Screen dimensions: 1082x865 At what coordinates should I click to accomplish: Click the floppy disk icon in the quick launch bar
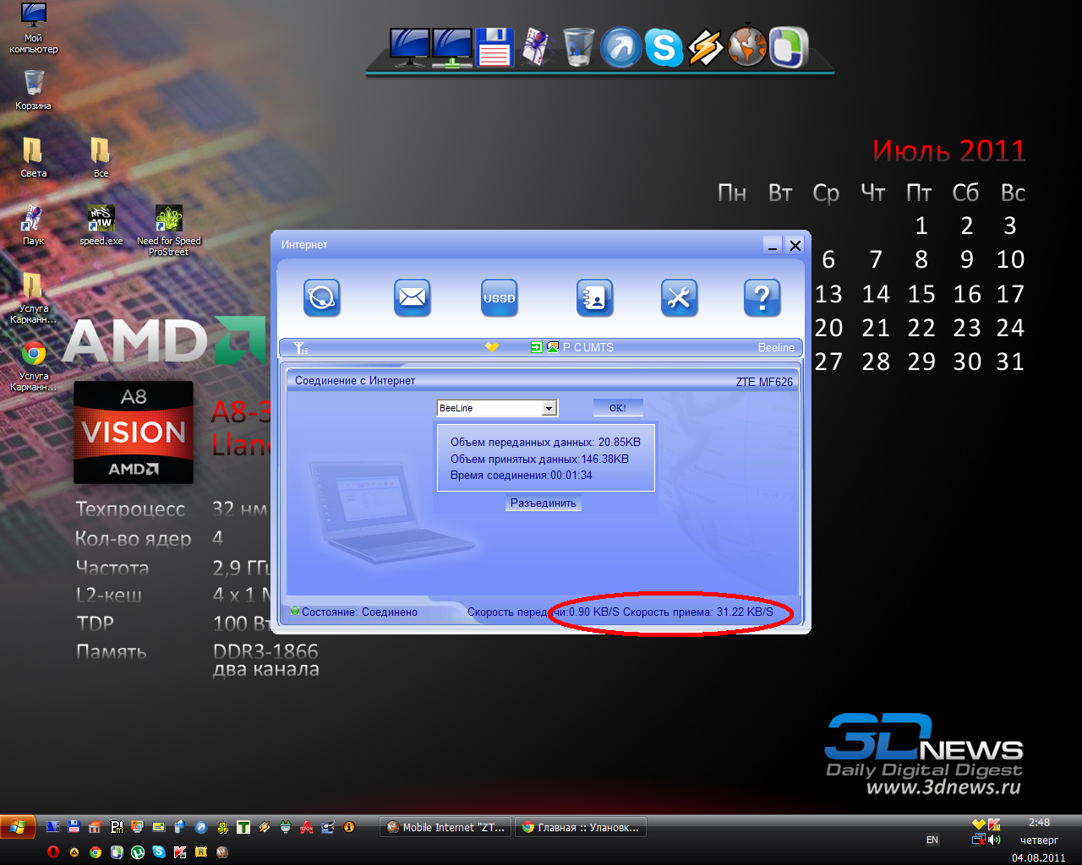tap(74, 828)
